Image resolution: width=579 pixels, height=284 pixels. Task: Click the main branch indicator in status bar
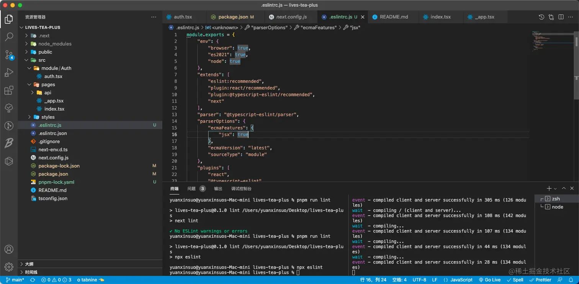click(x=15, y=280)
